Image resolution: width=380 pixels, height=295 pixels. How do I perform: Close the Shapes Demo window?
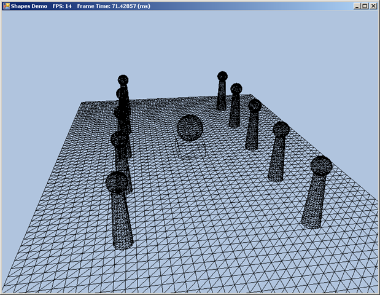pos(373,6)
